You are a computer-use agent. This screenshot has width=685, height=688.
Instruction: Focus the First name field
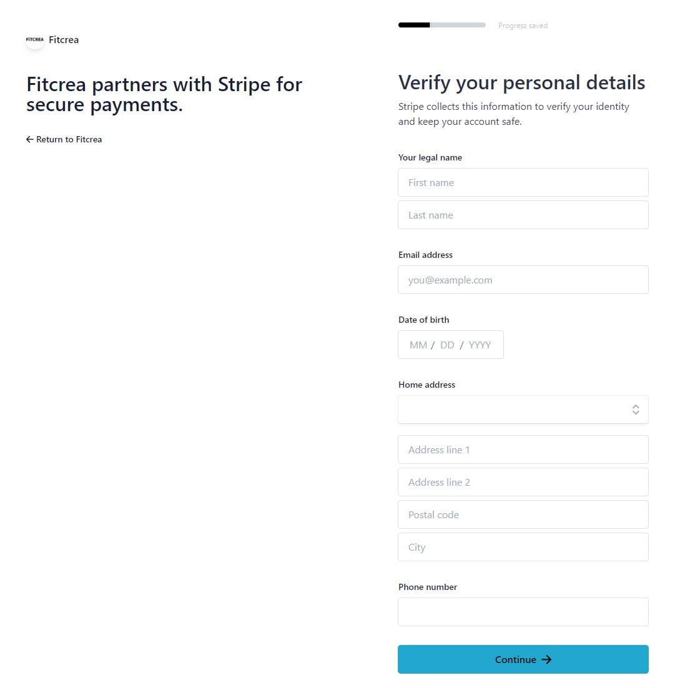pos(523,182)
